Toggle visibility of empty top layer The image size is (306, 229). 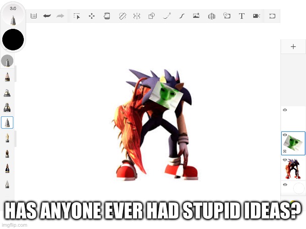coord(285,110)
